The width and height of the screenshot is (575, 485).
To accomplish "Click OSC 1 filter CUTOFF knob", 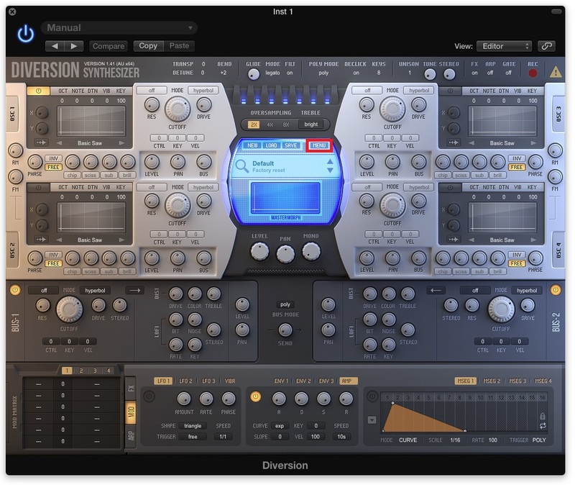I will tap(178, 109).
